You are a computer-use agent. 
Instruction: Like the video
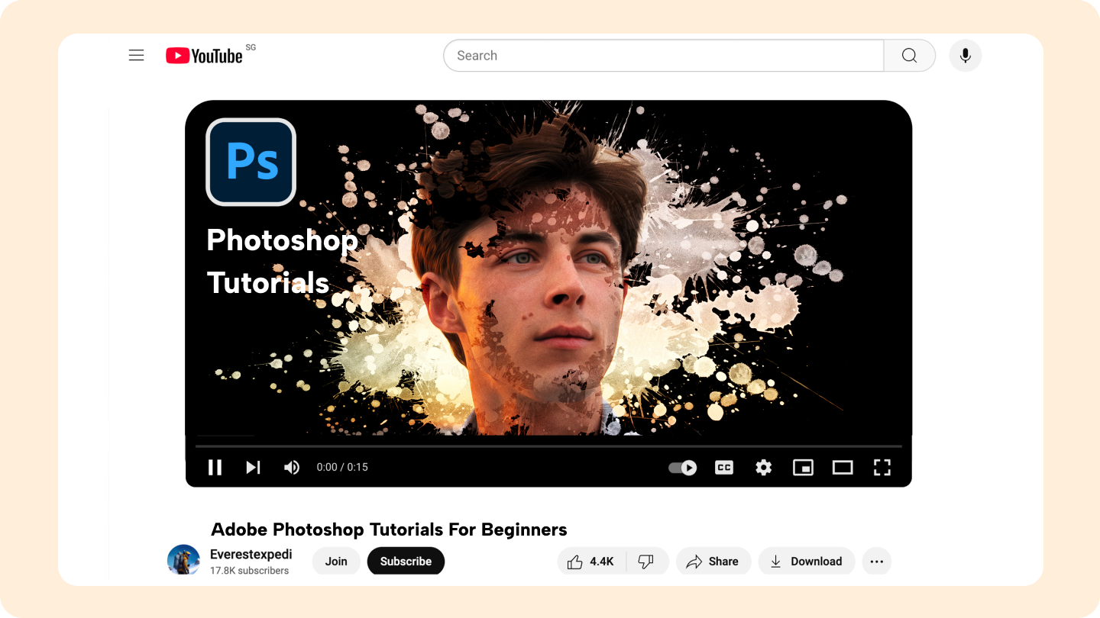coord(588,561)
